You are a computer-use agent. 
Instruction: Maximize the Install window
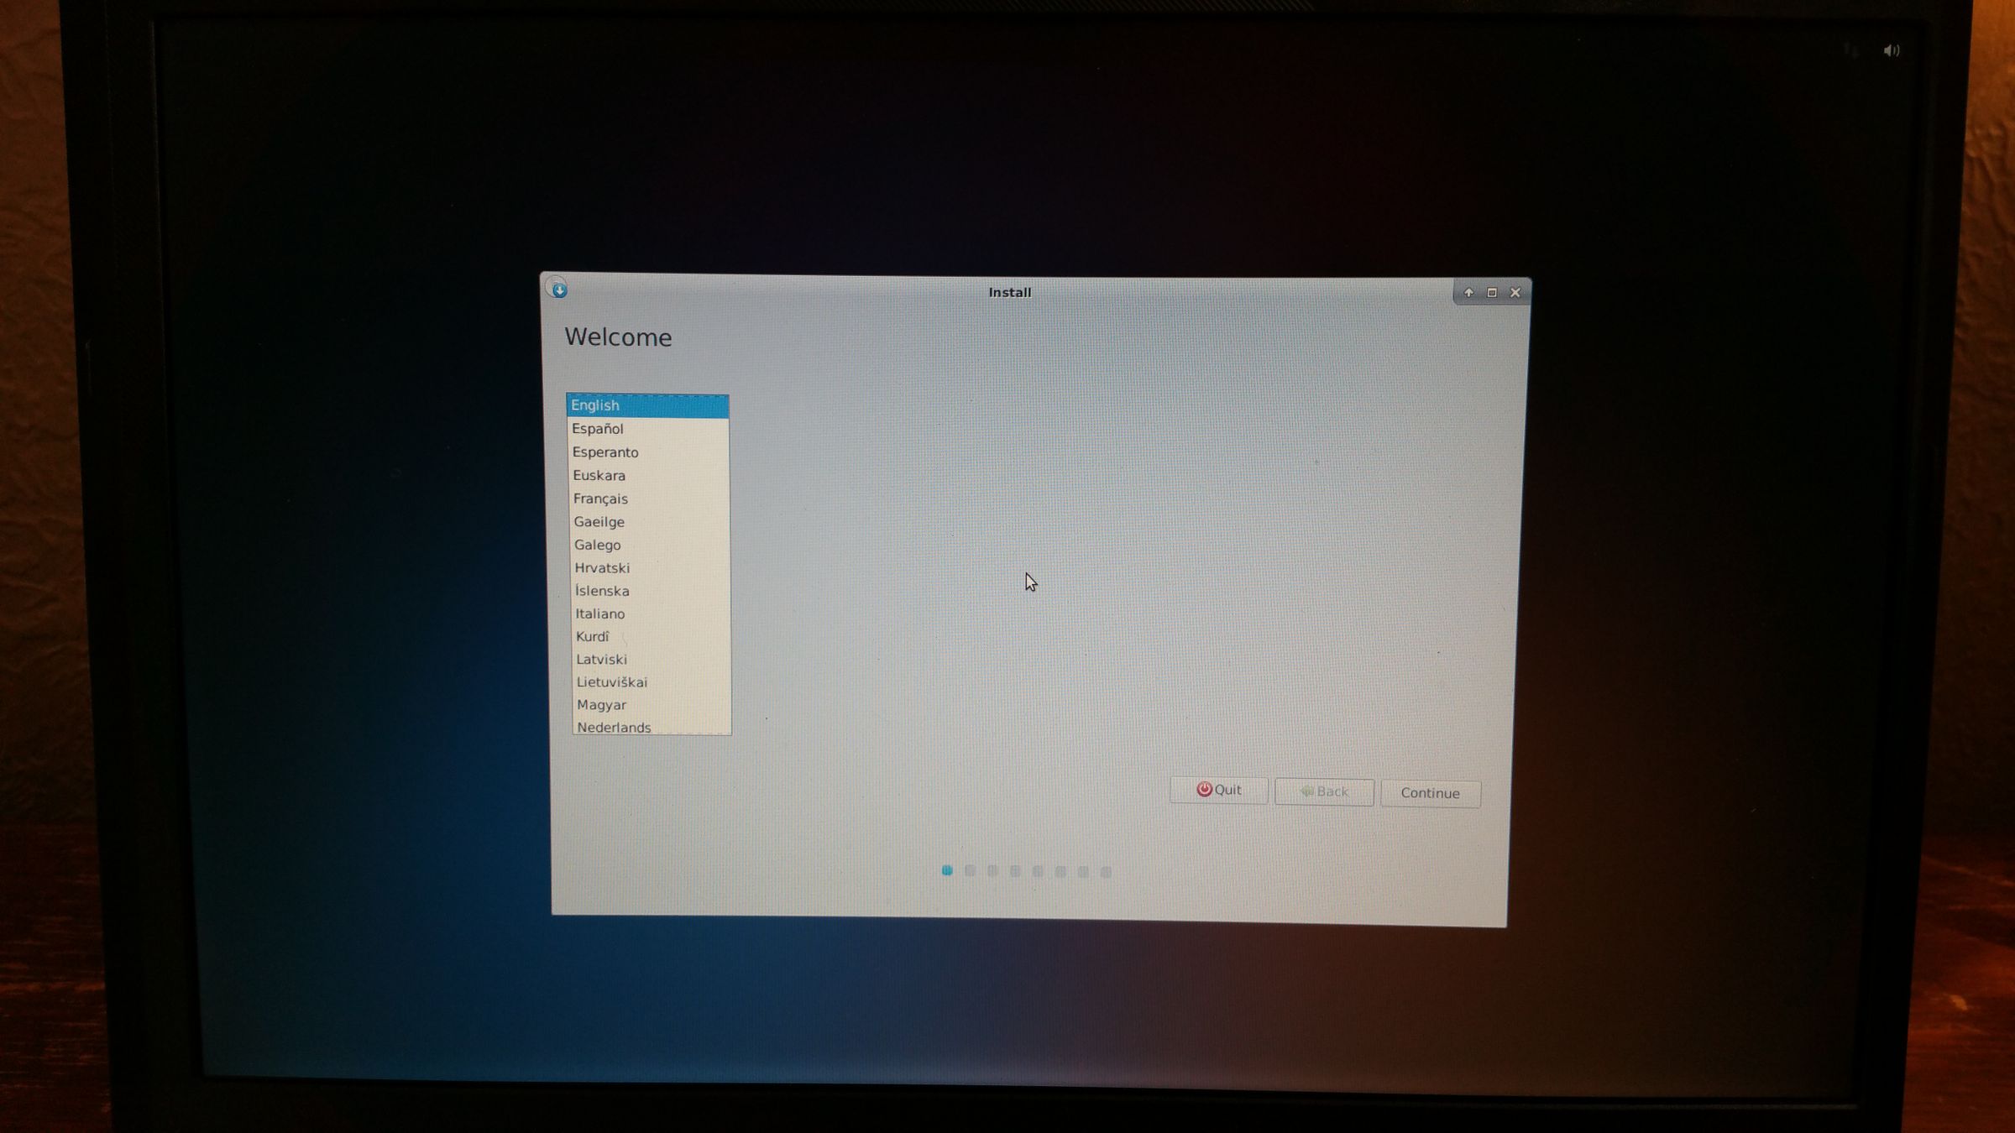(1492, 293)
